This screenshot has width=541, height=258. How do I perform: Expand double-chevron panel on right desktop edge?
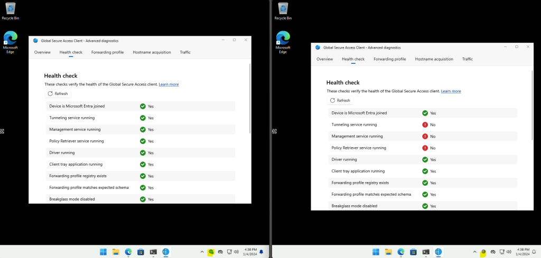coord(275,131)
